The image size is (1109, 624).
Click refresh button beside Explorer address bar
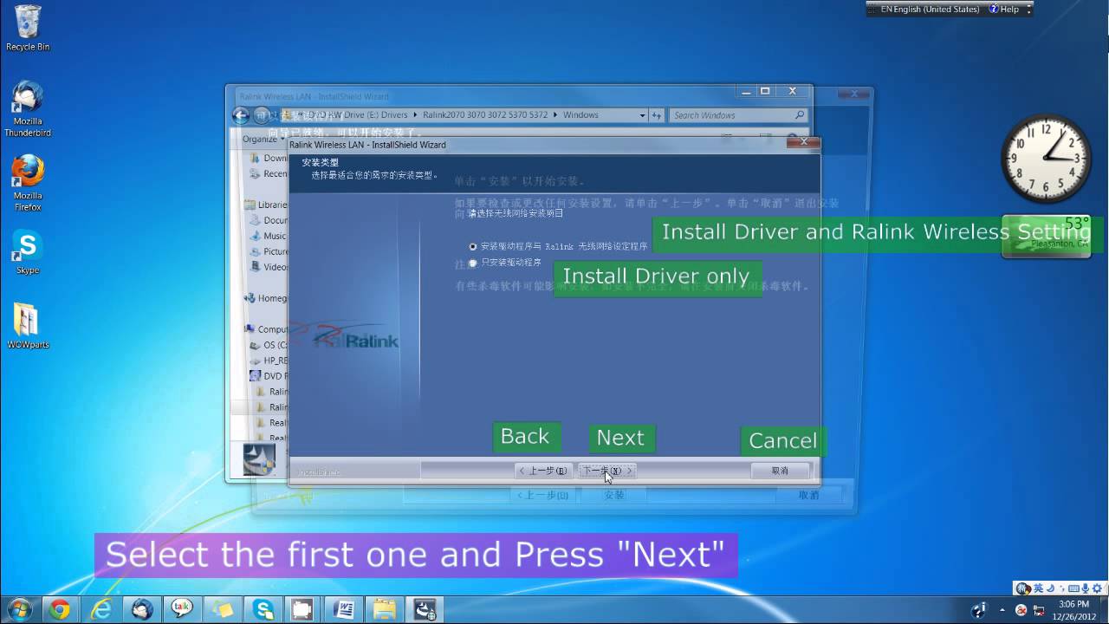pyautogui.click(x=657, y=115)
